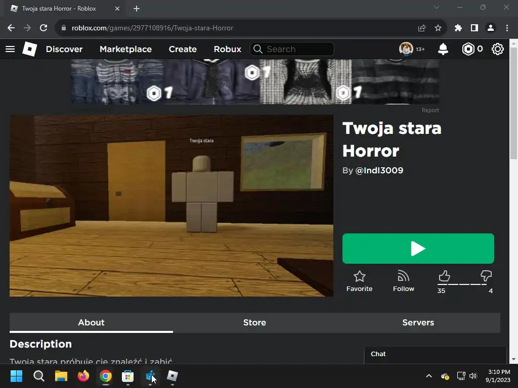Switch to the Store tab
Viewport: 518px width, 388px height.
coord(255,323)
